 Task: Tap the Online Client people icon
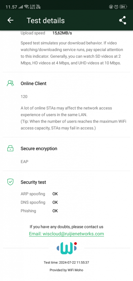pos(10,83)
